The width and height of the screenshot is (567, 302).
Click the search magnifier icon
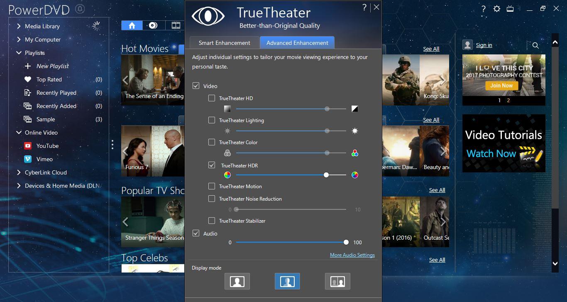point(535,45)
